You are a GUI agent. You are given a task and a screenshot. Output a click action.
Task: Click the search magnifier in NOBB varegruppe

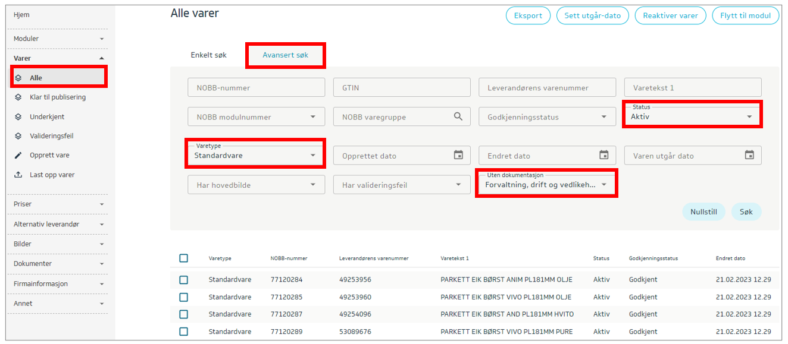pyautogui.click(x=458, y=117)
